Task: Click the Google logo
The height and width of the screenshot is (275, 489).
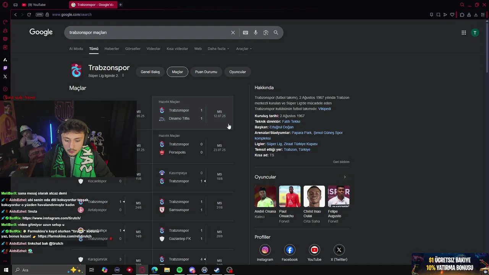Action: (41, 32)
